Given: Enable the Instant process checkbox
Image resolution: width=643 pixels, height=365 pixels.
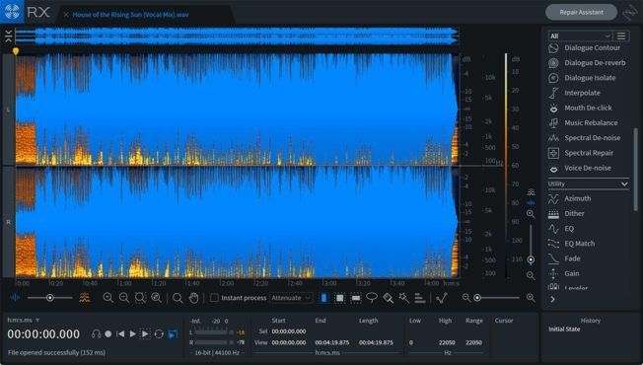Looking at the screenshot, I should point(214,298).
